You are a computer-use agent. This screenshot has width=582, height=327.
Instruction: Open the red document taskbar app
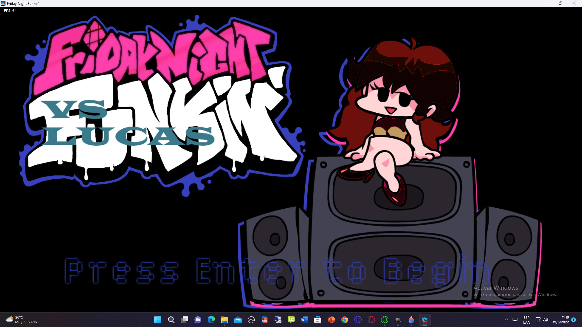(264, 320)
